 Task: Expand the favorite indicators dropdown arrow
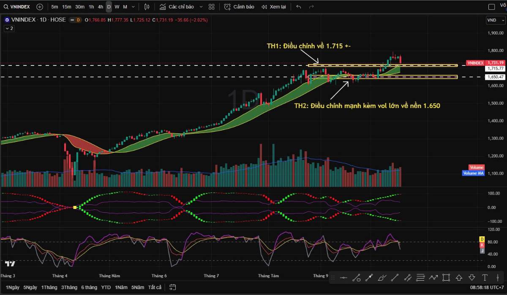click(x=201, y=7)
